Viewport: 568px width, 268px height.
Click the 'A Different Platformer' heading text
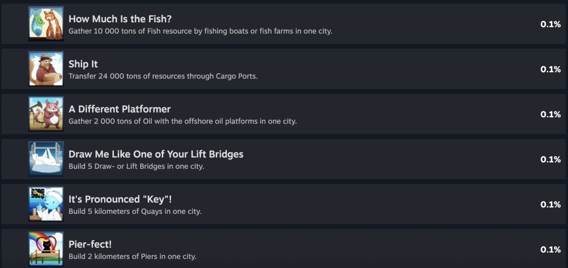point(120,109)
